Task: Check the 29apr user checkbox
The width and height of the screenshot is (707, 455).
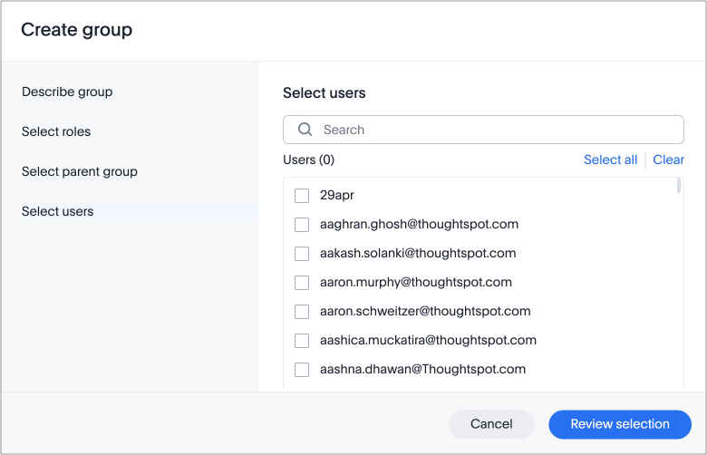Action: (302, 196)
